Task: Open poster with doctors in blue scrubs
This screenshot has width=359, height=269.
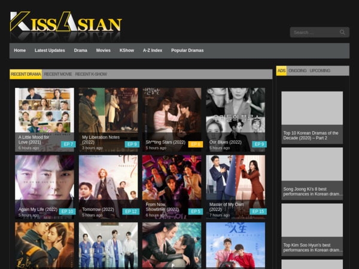Action: pyautogui.click(x=108, y=245)
